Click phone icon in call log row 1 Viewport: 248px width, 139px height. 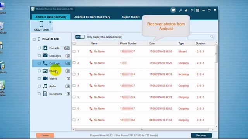click(91, 51)
